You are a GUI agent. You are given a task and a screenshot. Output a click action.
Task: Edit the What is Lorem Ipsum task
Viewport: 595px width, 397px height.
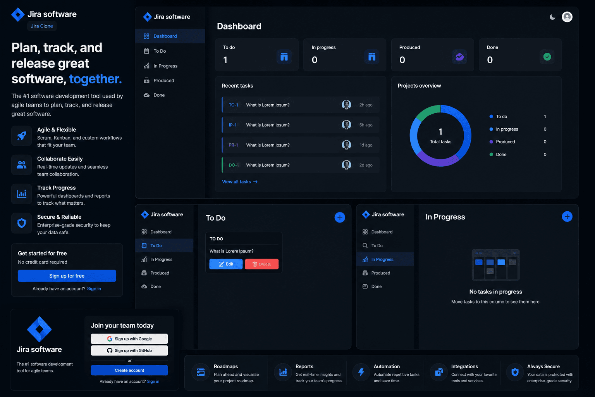(x=226, y=264)
